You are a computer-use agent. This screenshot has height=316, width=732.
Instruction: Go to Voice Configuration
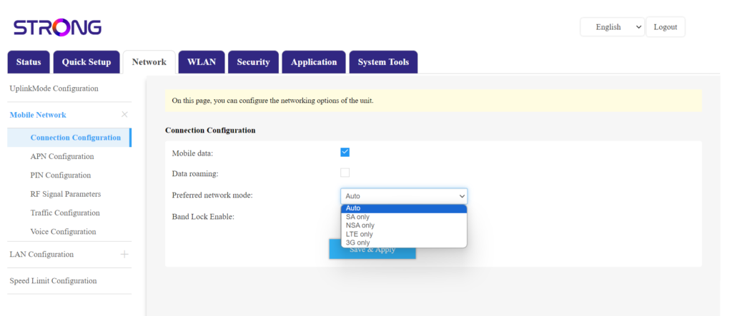(63, 232)
